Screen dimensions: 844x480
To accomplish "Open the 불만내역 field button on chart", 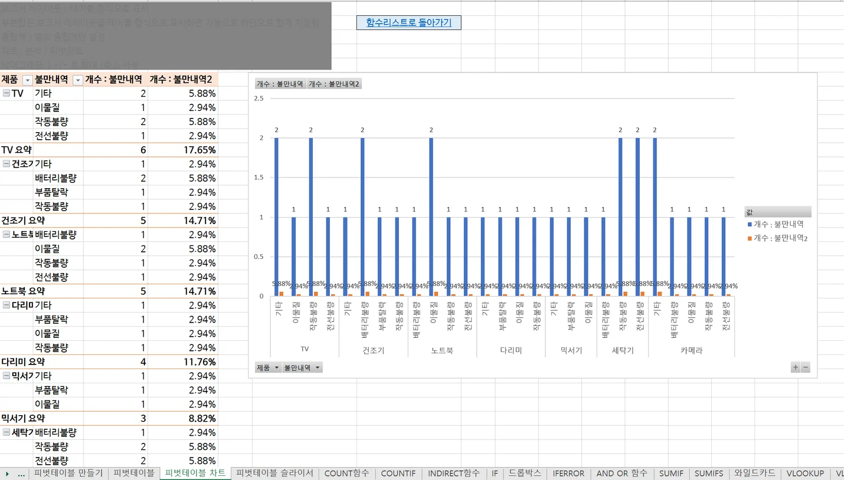I will pyautogui.click(x=302, y=367).
